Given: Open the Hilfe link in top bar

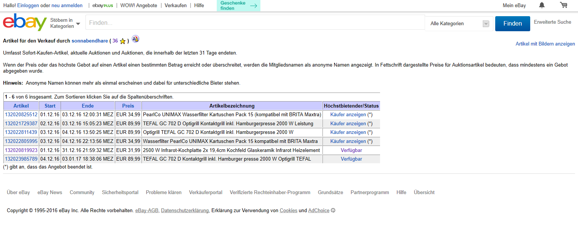Looking at the screenshot, I should 199,6.
